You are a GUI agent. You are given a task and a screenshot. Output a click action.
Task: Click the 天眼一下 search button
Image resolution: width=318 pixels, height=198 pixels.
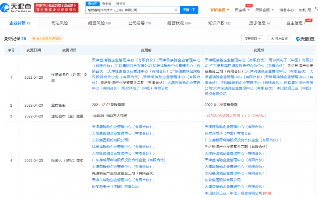tap(189, 10)
